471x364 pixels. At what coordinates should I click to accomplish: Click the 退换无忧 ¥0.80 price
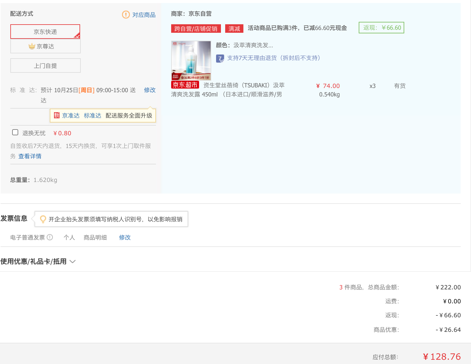[62, 133]
